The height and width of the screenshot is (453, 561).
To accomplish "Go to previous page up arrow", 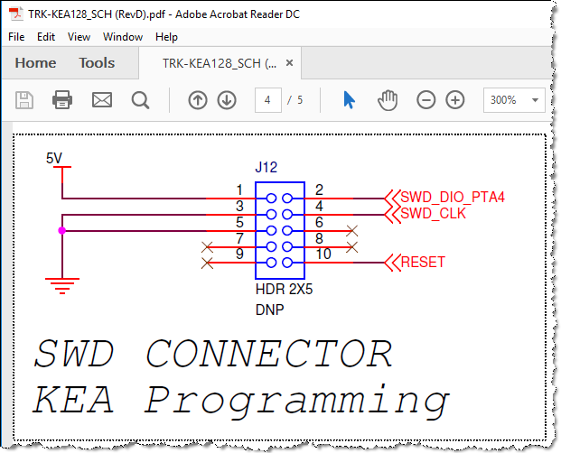I will click(x=198, y=100).
